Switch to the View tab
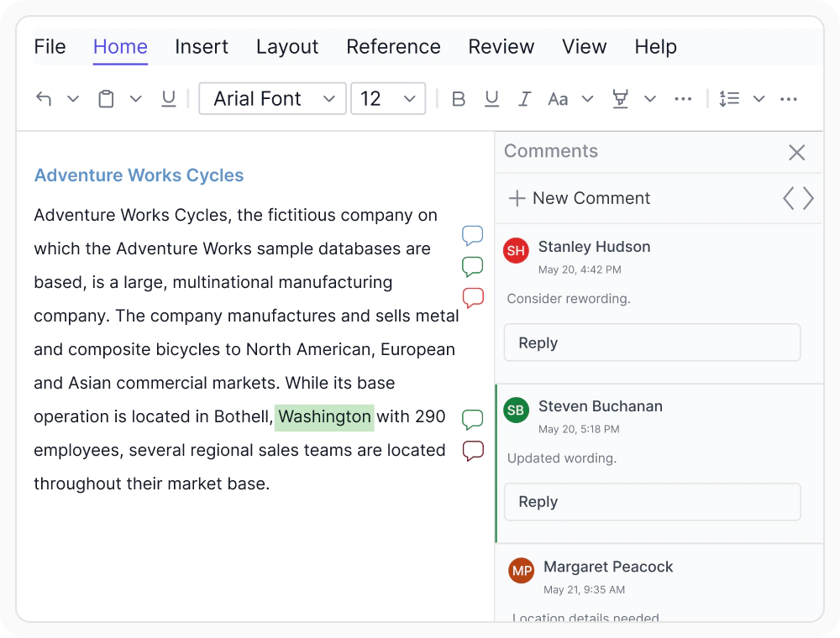 click(585, 47)
